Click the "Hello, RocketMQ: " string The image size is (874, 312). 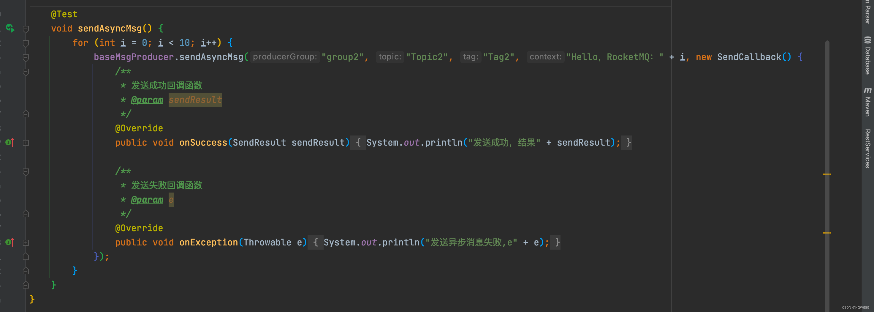615,57
